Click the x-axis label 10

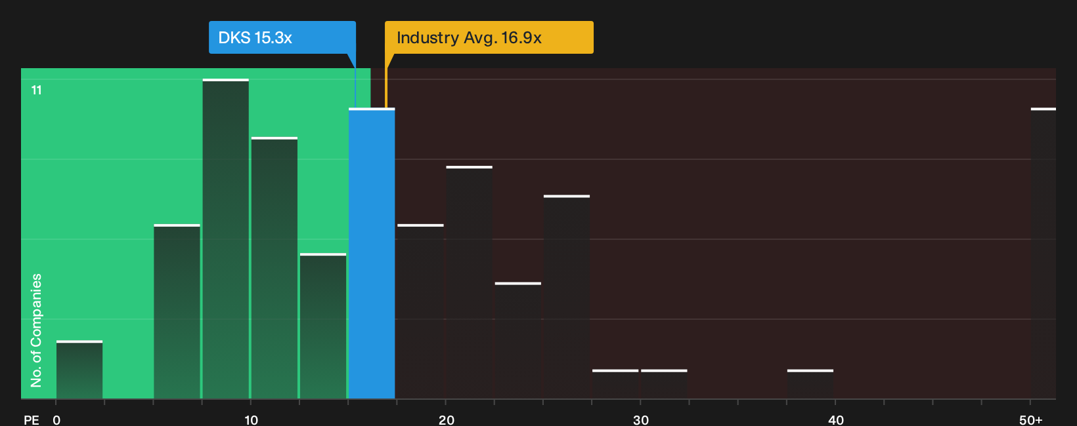(251, 419)
